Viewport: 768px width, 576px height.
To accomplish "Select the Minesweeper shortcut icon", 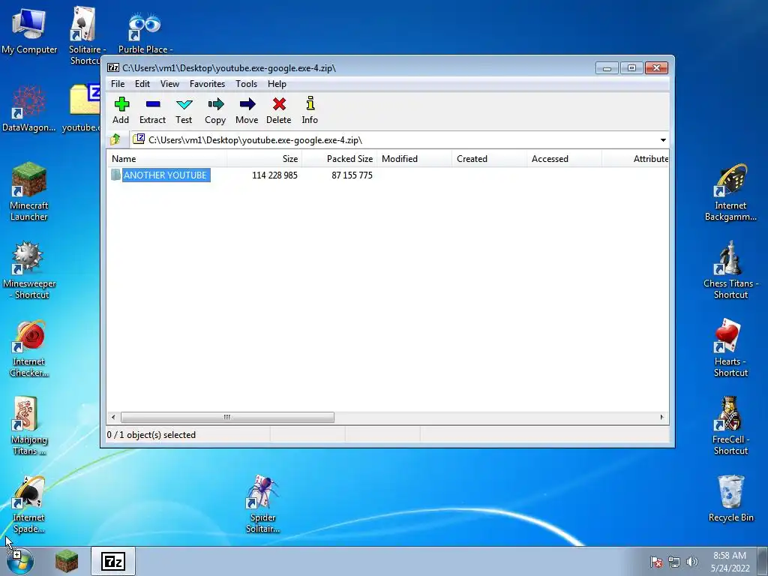I will click(29, 270).
